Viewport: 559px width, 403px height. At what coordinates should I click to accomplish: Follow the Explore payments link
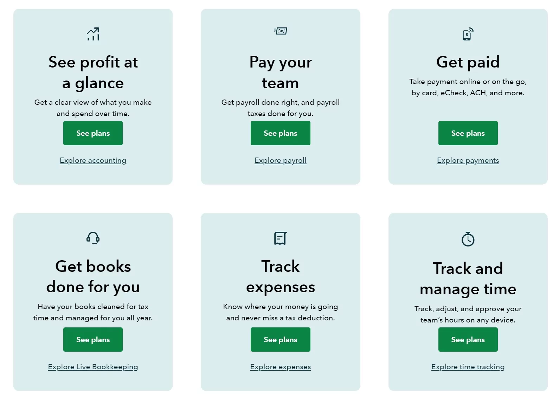468,160
